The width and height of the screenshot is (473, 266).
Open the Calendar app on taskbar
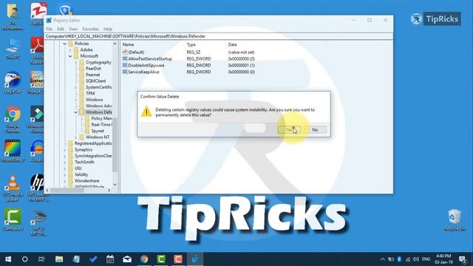click(110, 259)
